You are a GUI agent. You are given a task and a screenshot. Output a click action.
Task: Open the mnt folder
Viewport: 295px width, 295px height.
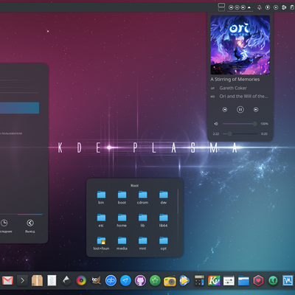point(142,243)
